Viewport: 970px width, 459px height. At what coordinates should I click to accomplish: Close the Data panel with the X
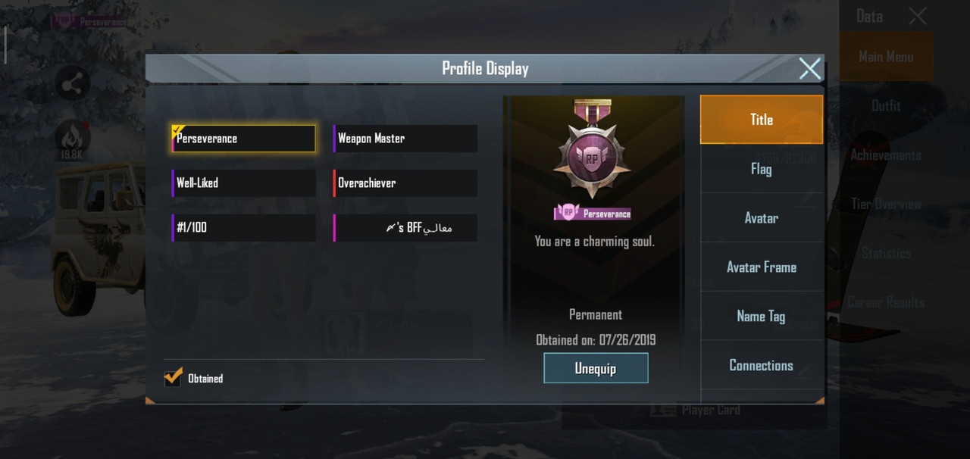918,16
